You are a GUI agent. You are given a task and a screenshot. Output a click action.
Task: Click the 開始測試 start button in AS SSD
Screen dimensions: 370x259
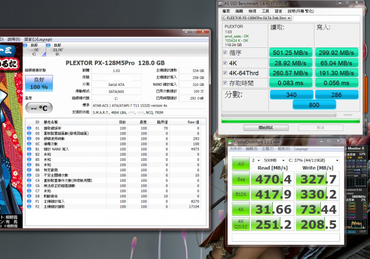pyautogui.click(x=266, y=127)
